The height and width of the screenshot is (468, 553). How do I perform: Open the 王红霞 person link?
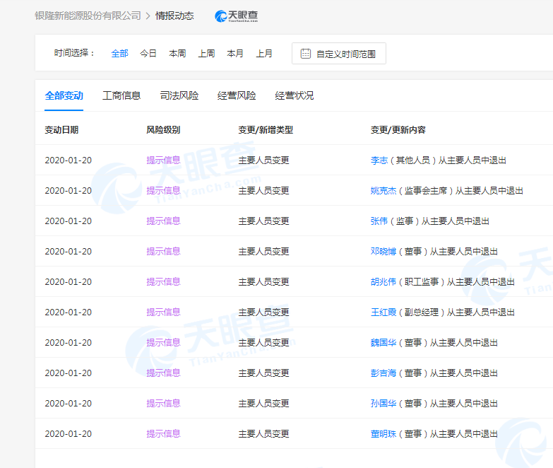coord(383,312)
